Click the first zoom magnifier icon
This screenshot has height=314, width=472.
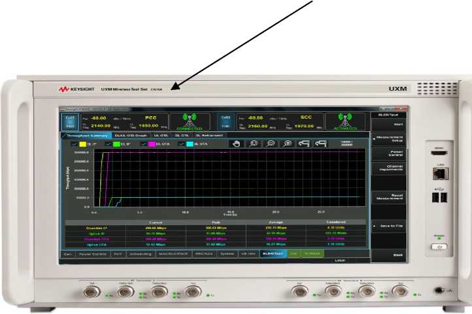click(254, 144)
